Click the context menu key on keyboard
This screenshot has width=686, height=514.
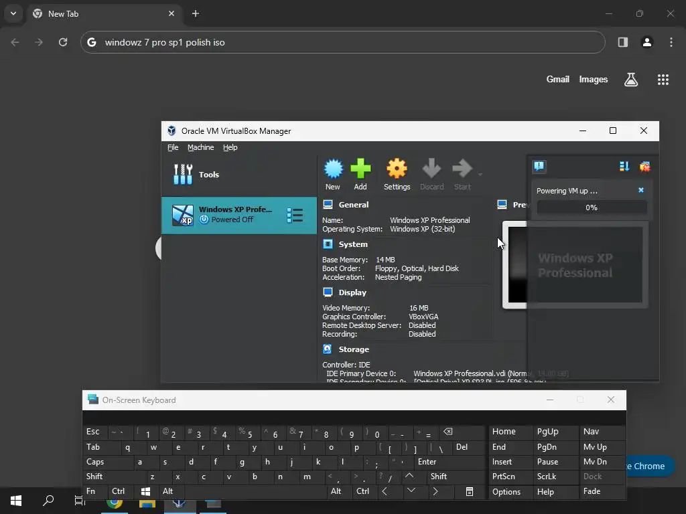pyautogui.click(x=470, y=492)
